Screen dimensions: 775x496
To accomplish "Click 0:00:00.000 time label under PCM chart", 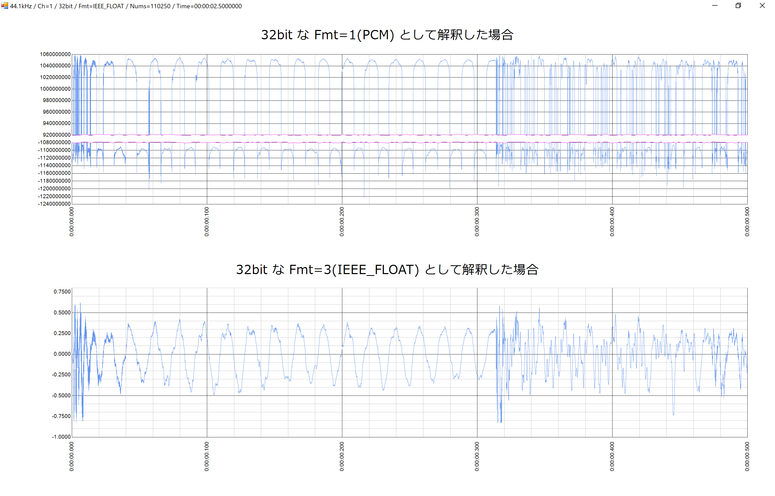I will pyautogui.click(x=72, y=222).
